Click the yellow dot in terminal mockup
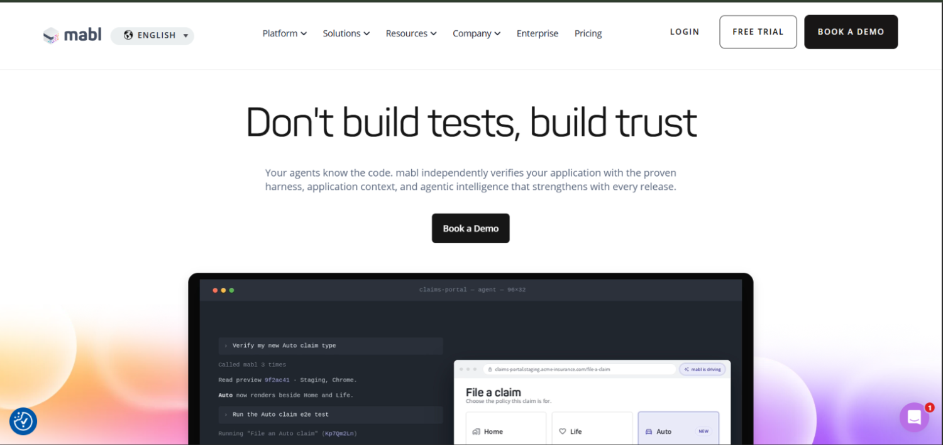943x445 pixels. click(x=223, y=290)
